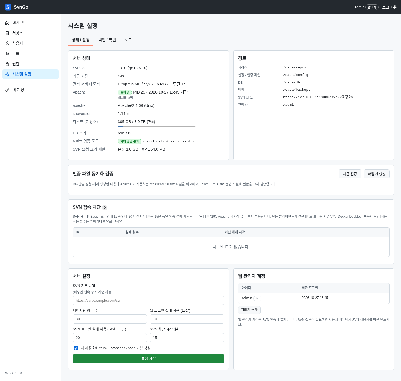Select the 시스템 설정 gear icon
The width and height of the screenshot is (401, 381).
tap(7, 74)
